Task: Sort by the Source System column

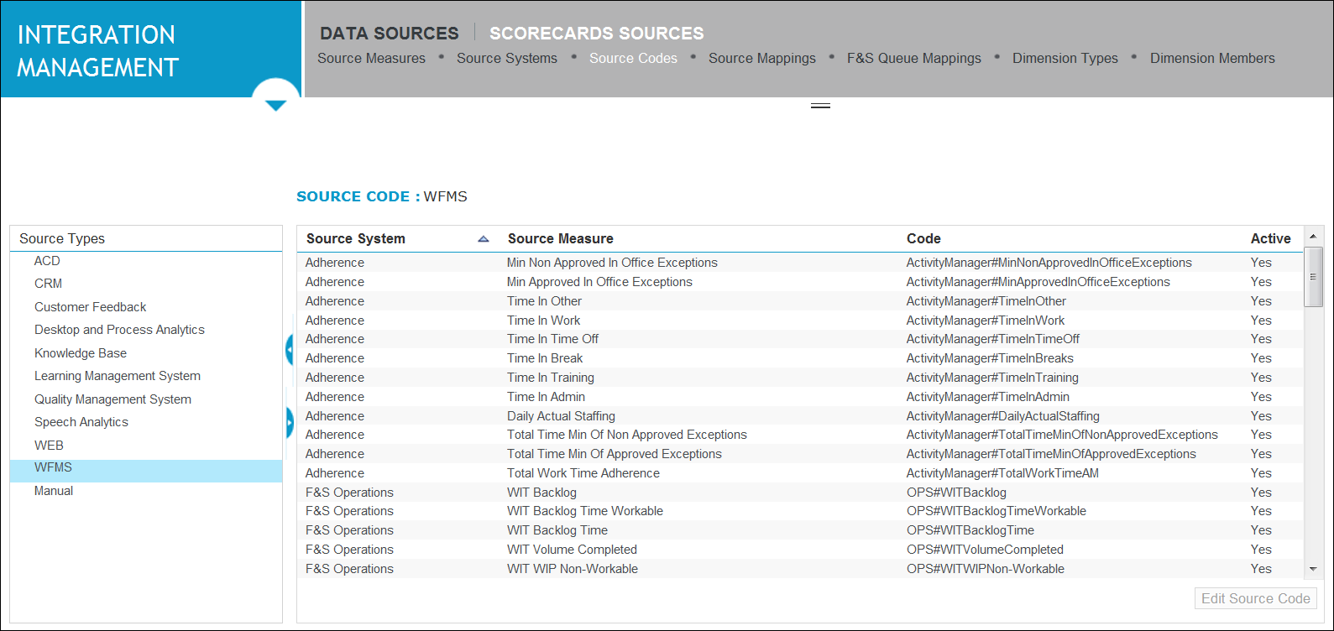Action: click(x=356, y=238)
